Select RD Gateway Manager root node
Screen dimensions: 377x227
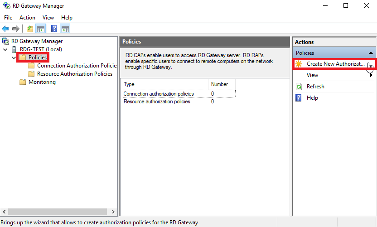coord(37,41)
